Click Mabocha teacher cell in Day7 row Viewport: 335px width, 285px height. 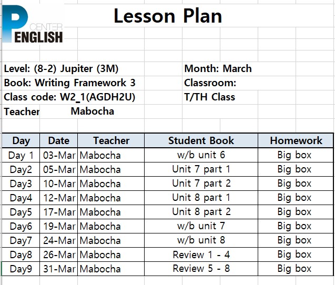coord(111,240)
